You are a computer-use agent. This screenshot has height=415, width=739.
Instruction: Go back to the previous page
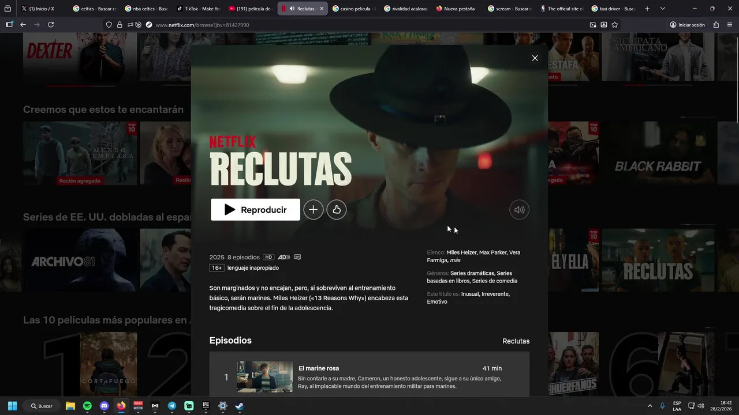[x=23, y=25]
